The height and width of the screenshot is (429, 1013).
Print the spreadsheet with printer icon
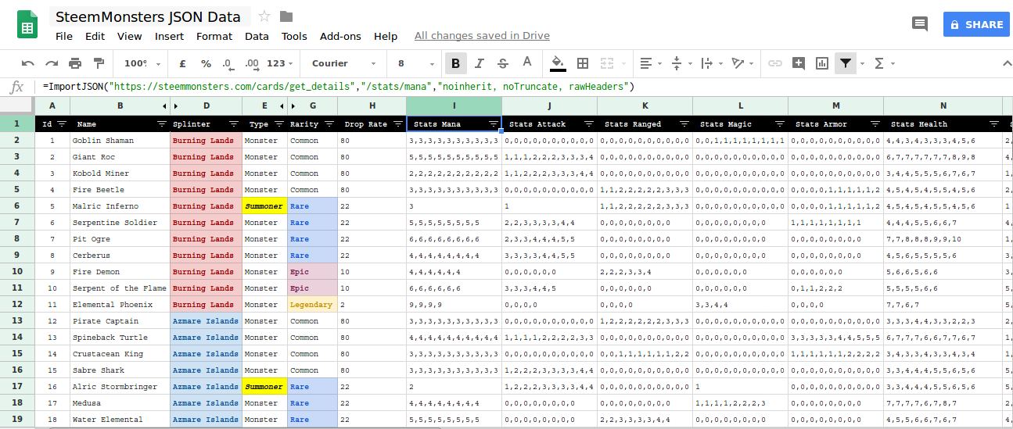[75, 63]
